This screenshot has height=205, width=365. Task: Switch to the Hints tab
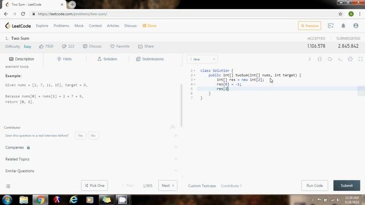[64, 59]
